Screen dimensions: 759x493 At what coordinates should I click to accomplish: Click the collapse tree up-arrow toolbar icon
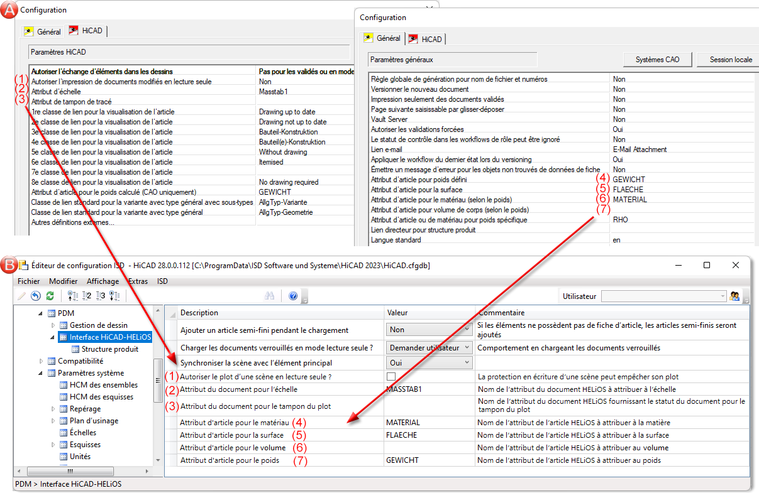tap(72, 296)
